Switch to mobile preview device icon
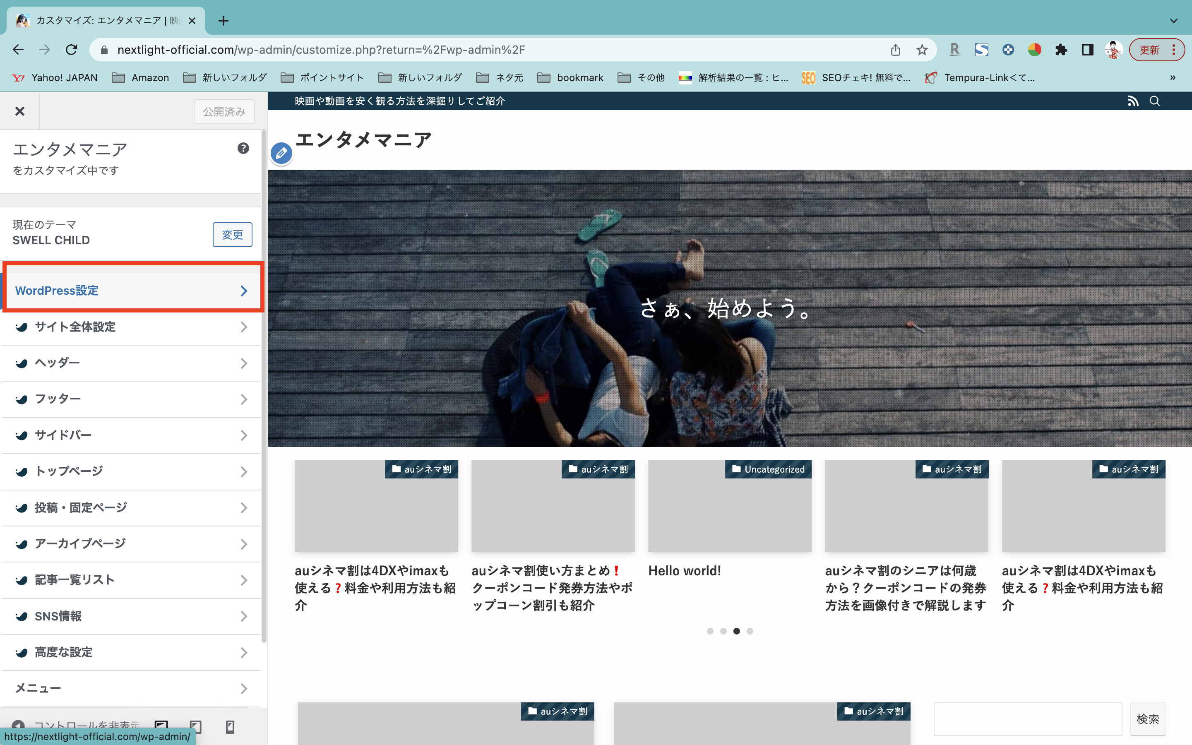 pyautogui.click(x=230, y=726)
